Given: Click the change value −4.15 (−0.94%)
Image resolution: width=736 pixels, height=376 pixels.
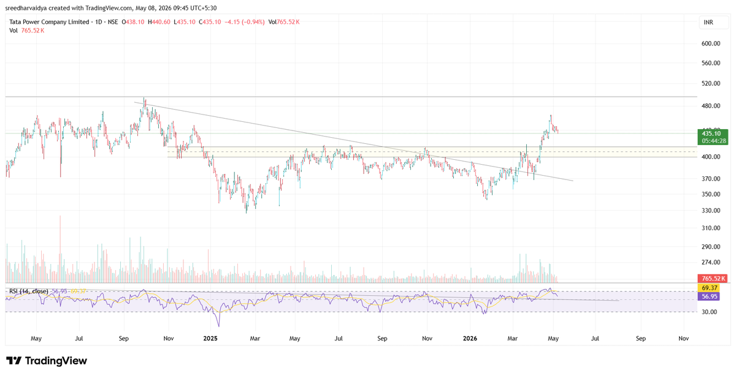Looking at the screenshot, I should (x=245, y=22).
